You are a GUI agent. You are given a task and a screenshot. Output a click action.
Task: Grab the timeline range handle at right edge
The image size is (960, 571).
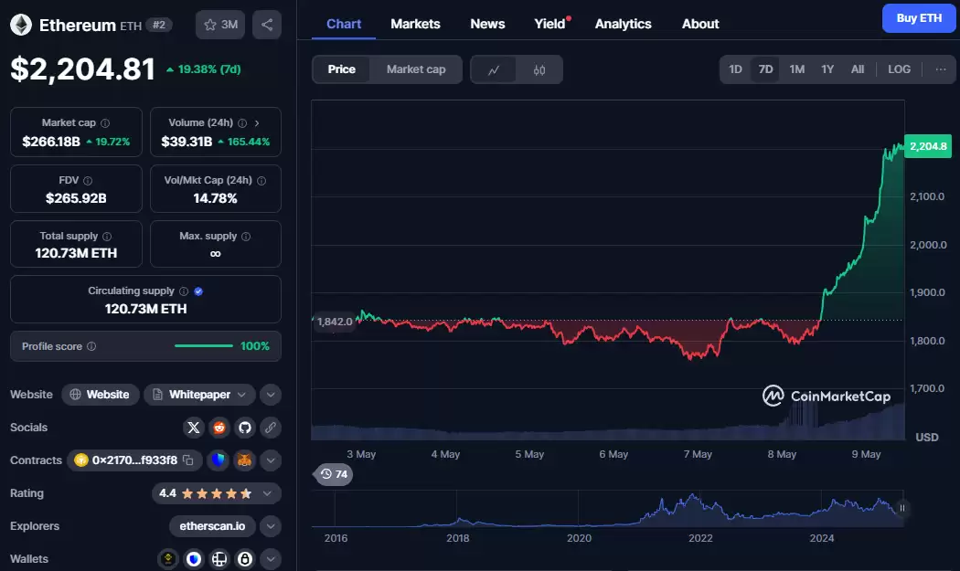coord(901,508)
